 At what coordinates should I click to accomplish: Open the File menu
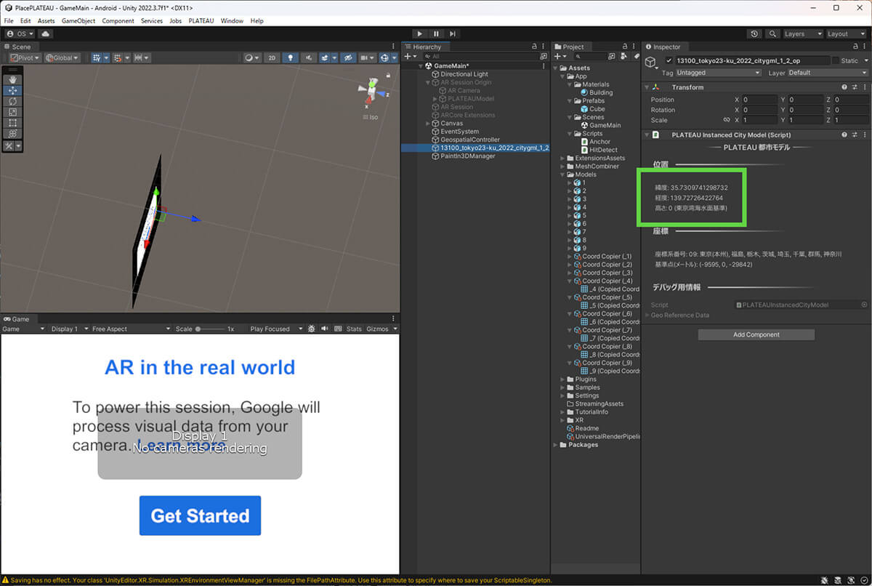coord(9,21)
